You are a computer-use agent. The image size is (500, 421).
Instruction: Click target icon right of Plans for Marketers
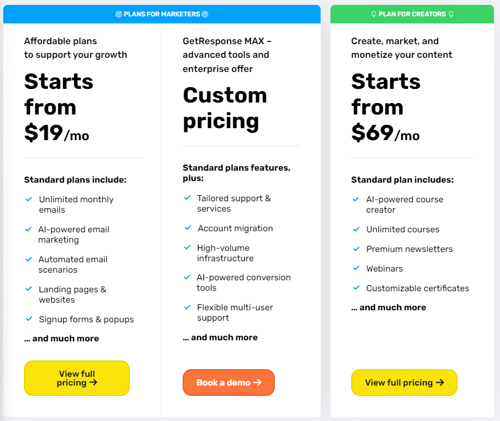(205, 14)
